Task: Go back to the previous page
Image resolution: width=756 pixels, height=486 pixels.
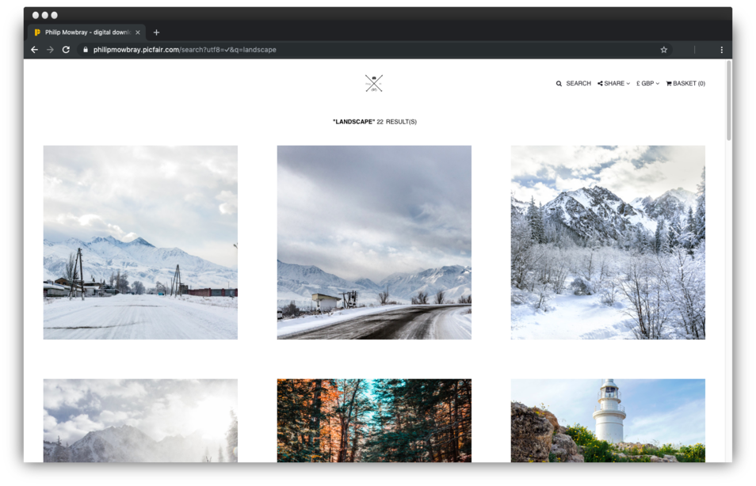Action: pyautogui.click(x=34, y=50)
